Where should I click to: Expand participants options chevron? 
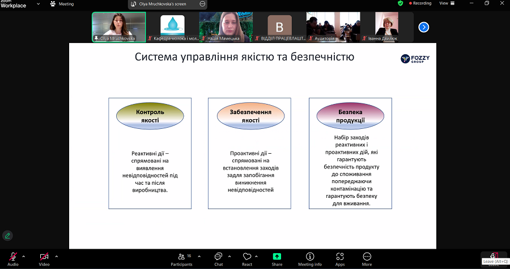pos(199,257)
